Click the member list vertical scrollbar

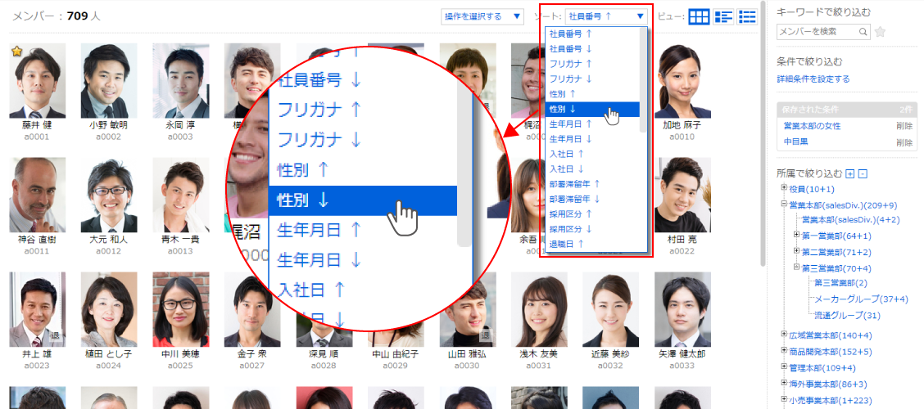(763, 133)
